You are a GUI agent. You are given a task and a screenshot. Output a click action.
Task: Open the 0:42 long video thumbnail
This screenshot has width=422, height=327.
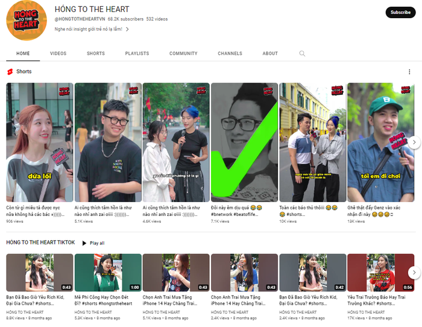coord(313,272)
